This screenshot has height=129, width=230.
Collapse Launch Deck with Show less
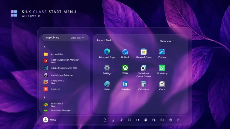pos(167,41)
